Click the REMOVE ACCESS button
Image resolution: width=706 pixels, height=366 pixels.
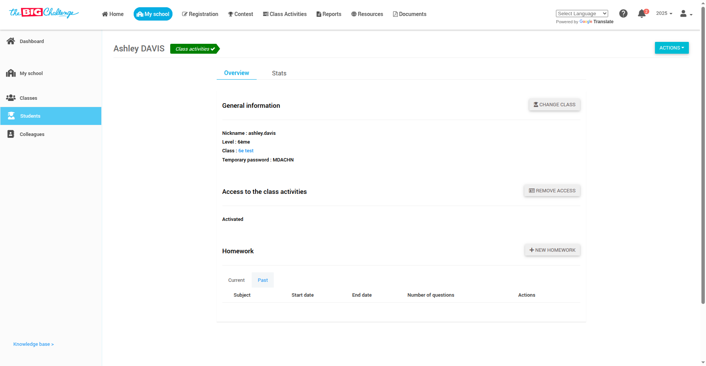552,191
